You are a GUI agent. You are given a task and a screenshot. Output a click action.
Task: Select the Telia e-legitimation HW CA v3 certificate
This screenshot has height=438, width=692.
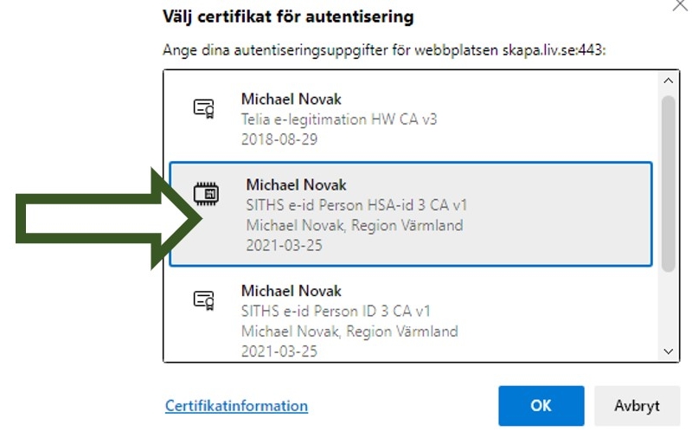[410, 119]
